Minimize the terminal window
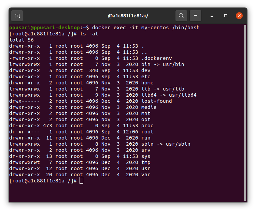Viewport: 256px width, 212px height. [x=212, y=16]
